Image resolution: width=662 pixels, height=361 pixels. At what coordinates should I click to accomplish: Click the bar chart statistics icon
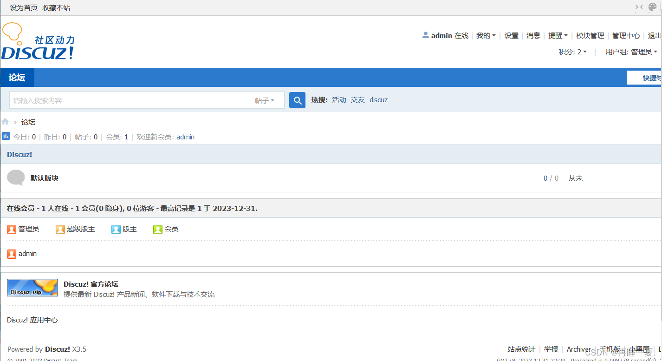pyautogui.click(x=6, y=136)
